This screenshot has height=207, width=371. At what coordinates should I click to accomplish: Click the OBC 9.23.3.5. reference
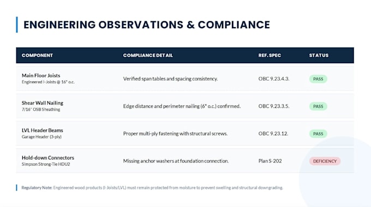[x=274, y=106]
